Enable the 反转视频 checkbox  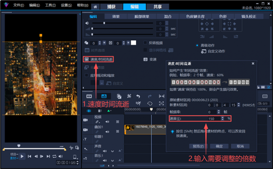coord(145,43)
